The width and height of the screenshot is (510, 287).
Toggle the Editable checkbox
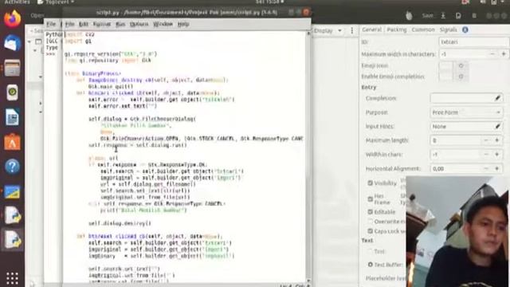pyautogui.click(x=370, y=212)
